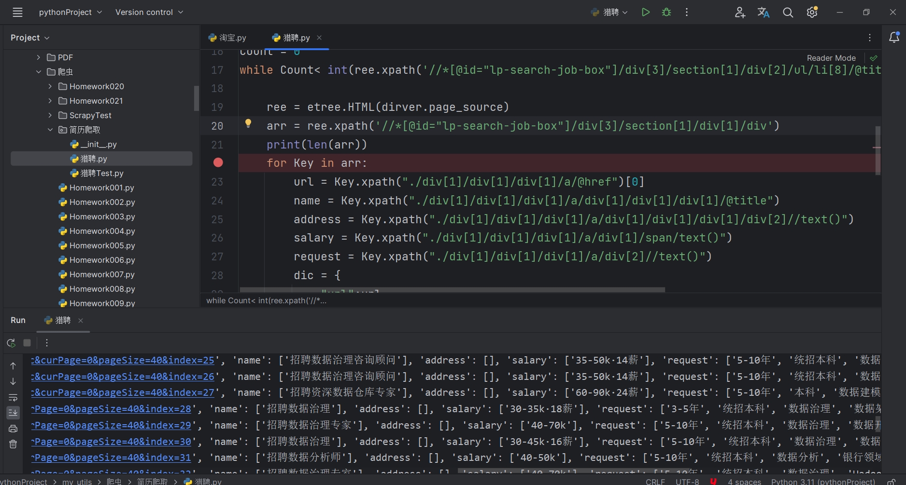Select 猎聘Test.py in the project tree
This screenshot has width=906, height=485.
(x=97, y=173)
